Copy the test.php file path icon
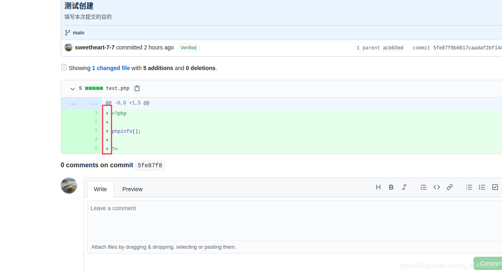This screenshot has height=273, width=502. pyautogui.click(x=137, y=88)
